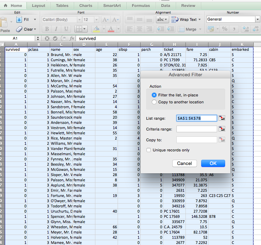Open the General number format dropdown
Image resolution: width=261 pixels, height=245 pixels.
pyautogui.click(x=258, y=19)
